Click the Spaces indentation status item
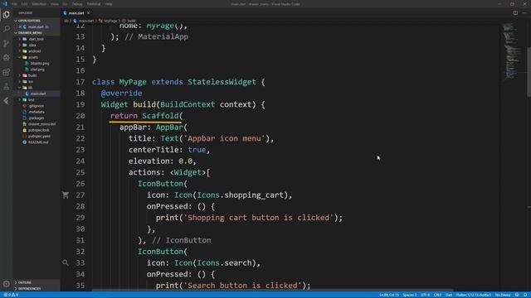Viewport: 531px width, 298px height. click(410, 295)
